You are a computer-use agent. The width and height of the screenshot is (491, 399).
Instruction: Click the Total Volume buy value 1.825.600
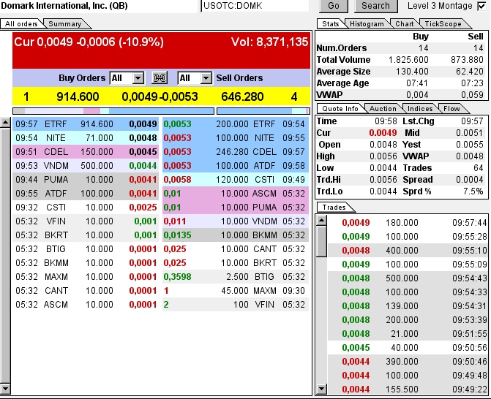[x=408, y=60]
